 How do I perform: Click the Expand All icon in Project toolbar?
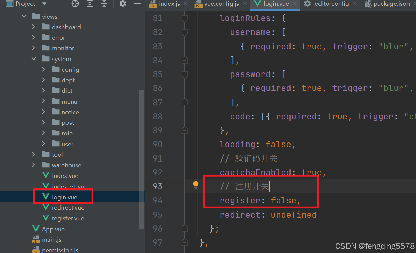pyautogui.click(x=90, y=4)
